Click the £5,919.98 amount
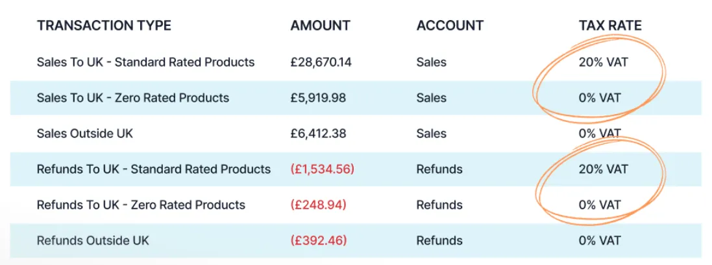The height and width of the screenshot is (265, 712). click(x=318, y=98)
